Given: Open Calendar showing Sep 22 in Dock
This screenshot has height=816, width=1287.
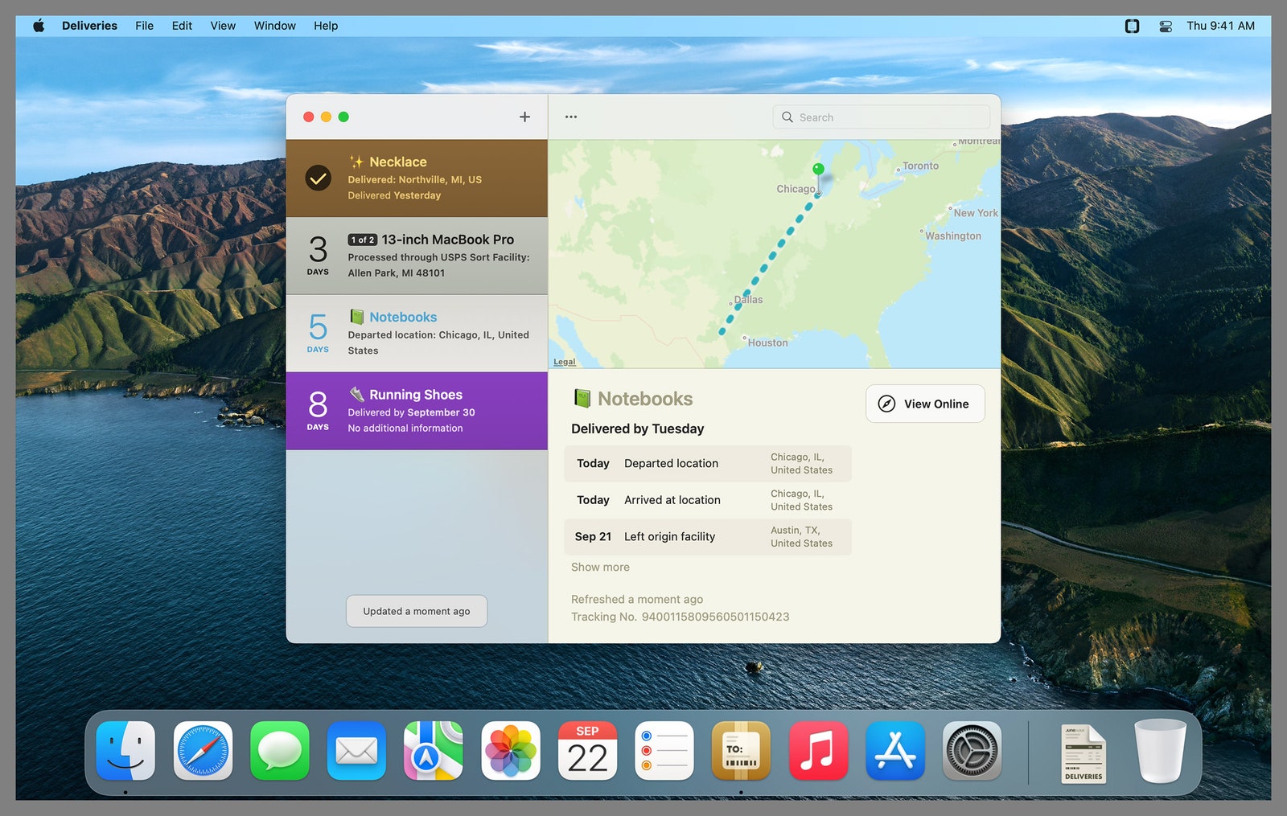Looking at the screenshot, I should coord(587,751).
